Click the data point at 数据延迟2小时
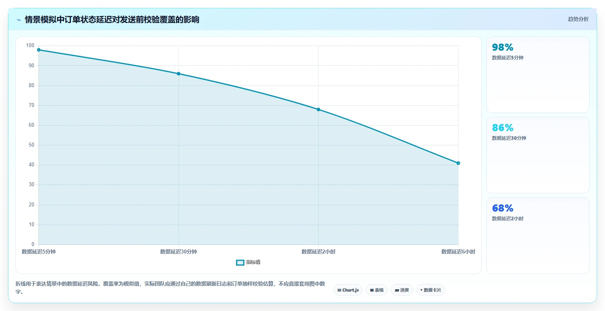 pos(319,109)
